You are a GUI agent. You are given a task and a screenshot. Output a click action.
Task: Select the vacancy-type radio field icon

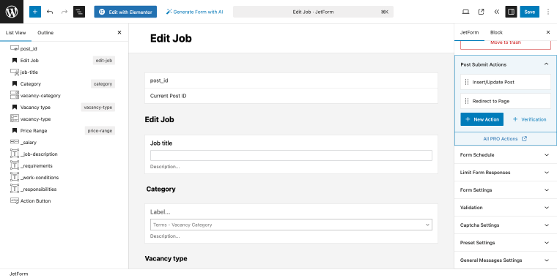15,119
